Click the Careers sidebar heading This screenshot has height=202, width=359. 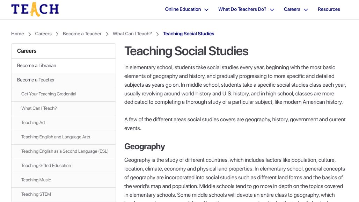tap(27, 51)
